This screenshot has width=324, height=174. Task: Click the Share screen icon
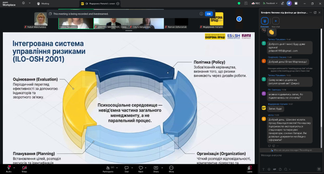point(156,167)
